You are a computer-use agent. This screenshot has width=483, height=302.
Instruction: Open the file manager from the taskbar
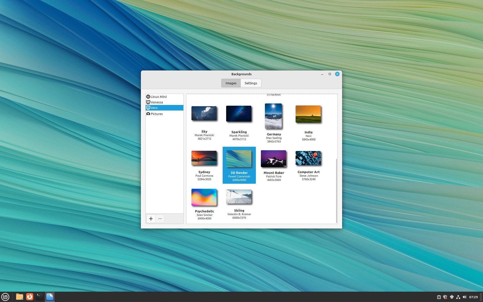(x=19, y=296)
